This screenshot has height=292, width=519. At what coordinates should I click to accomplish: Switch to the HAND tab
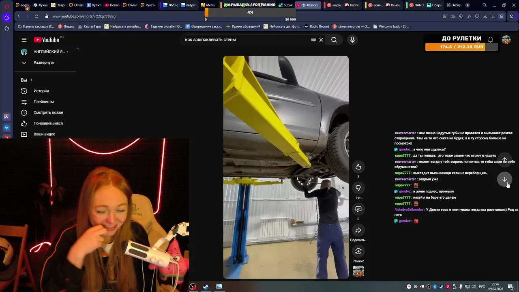pyautogui.click(x=416, y=5)
